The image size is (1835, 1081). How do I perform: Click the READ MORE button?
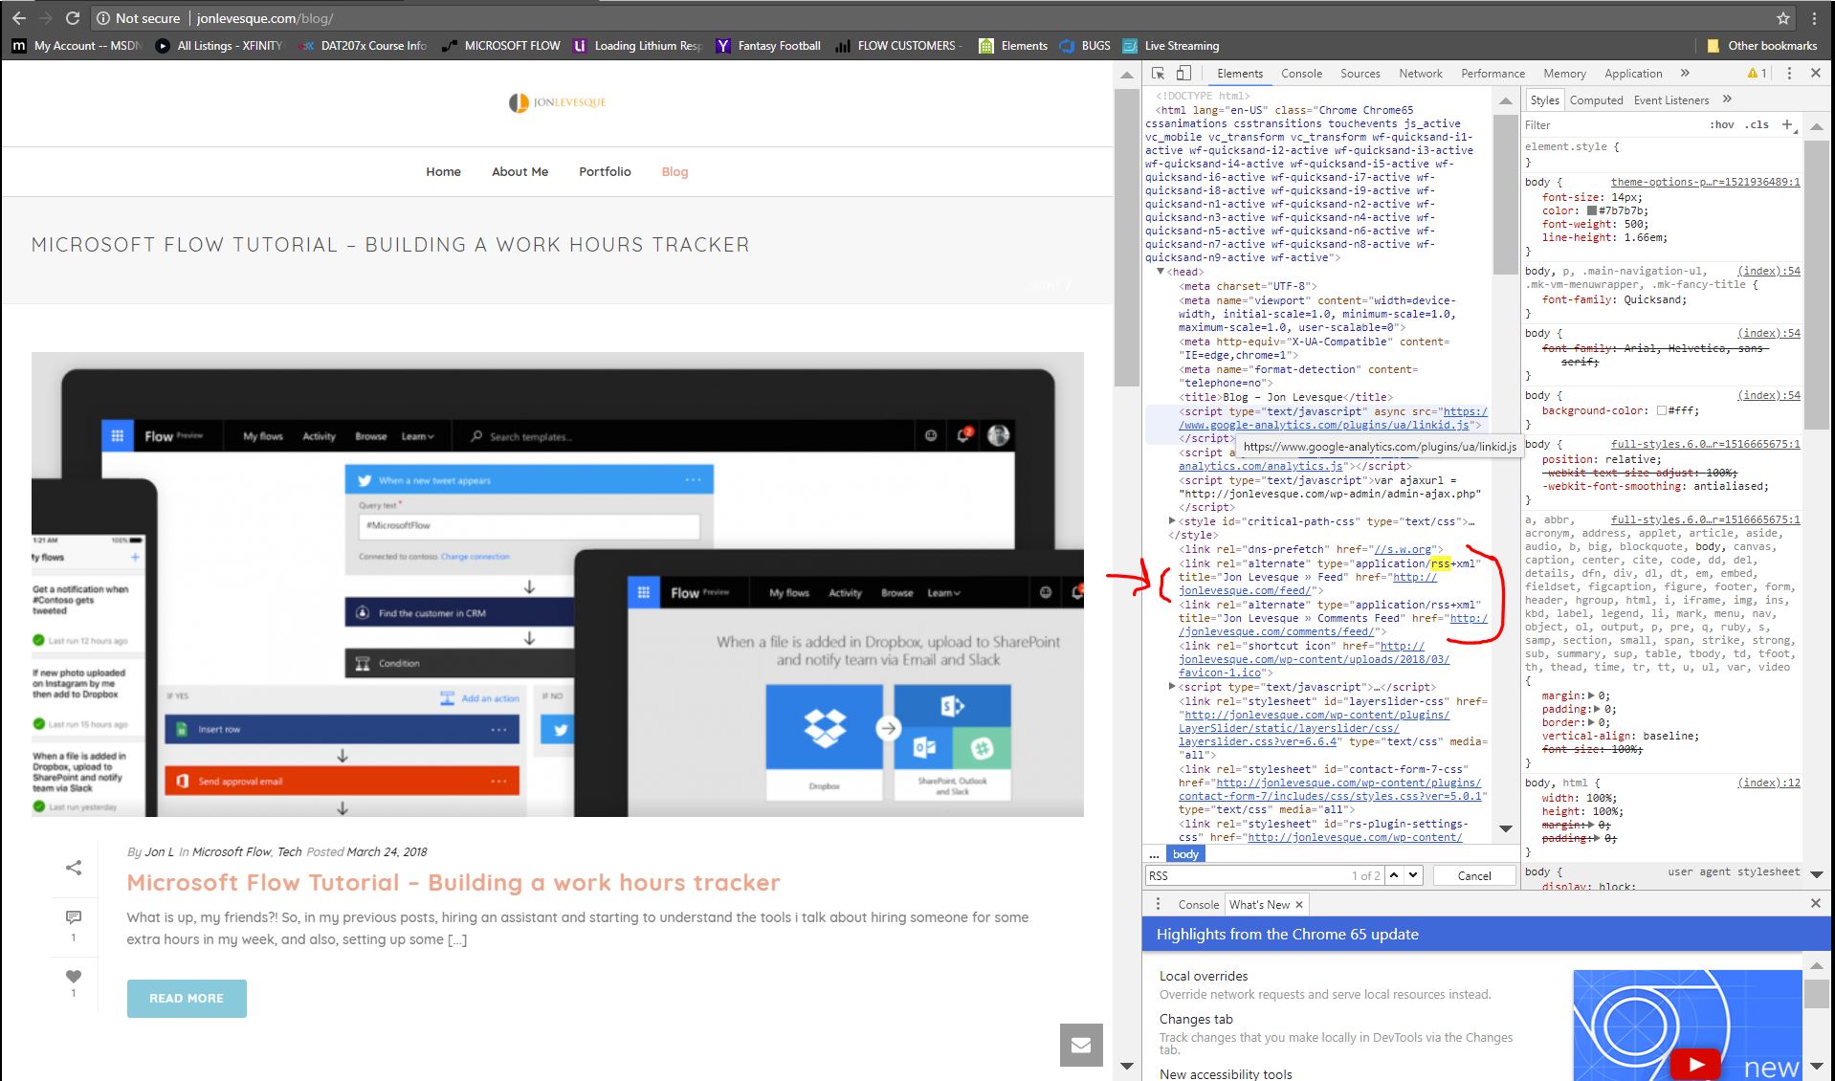(x=187, y=998)
